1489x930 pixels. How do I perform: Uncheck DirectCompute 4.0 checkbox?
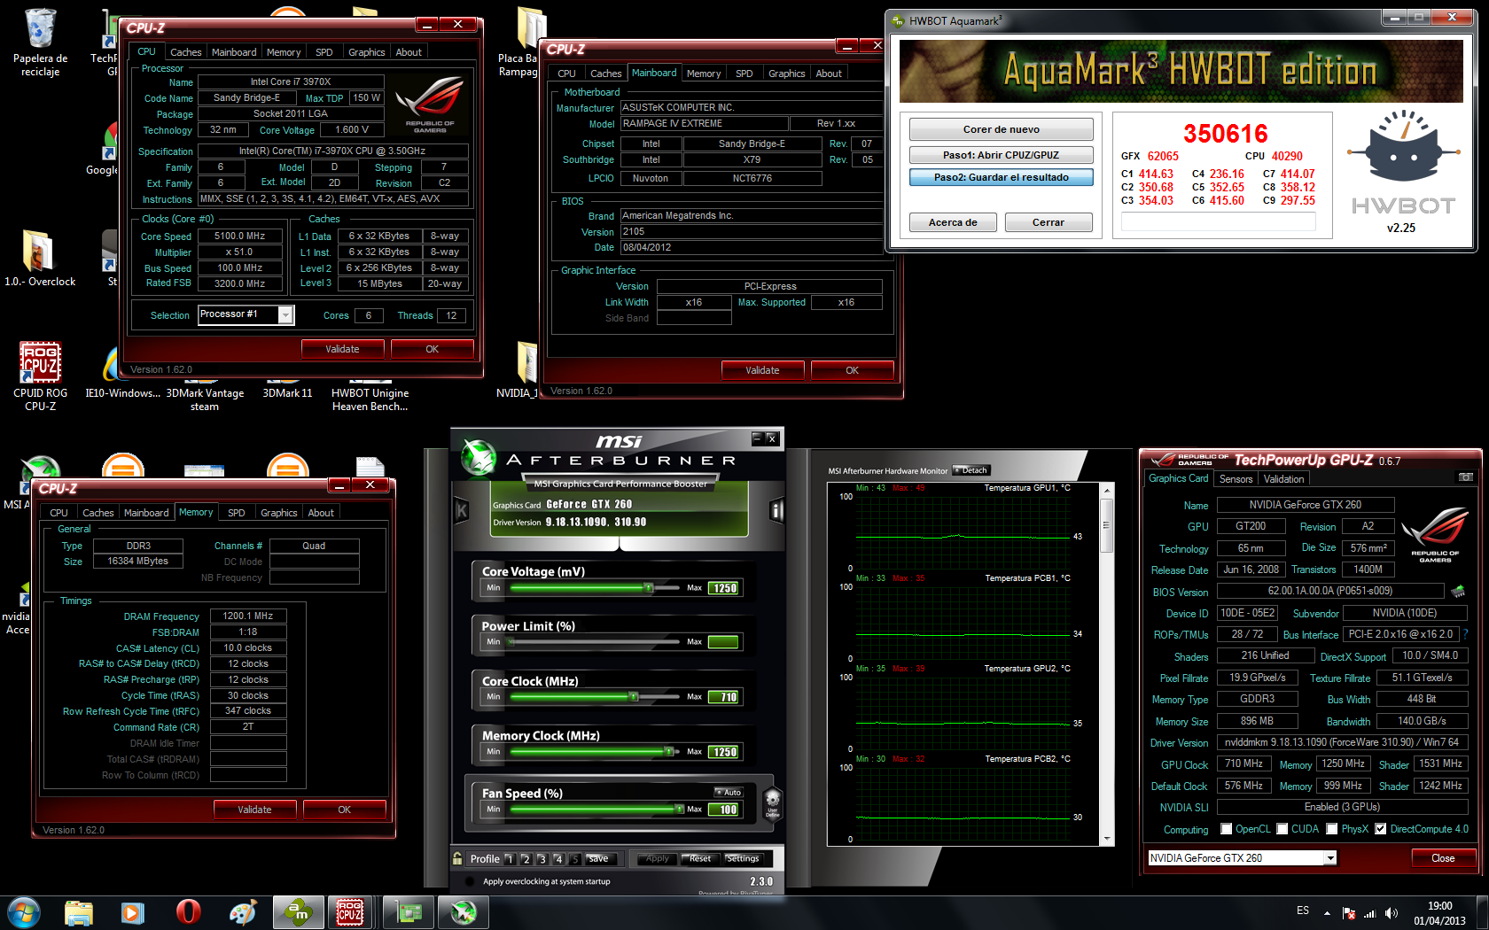(1380, 829)
